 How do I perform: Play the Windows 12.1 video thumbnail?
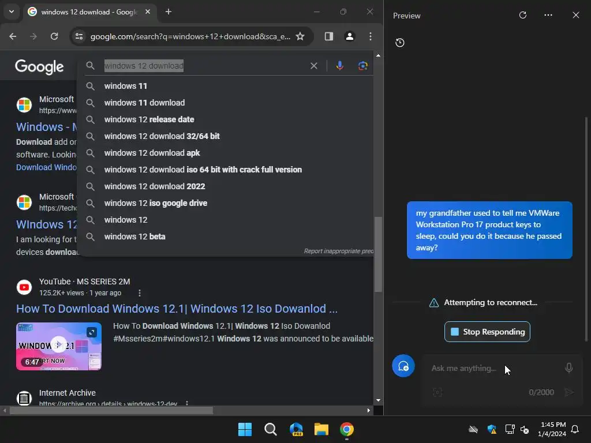click(59, 346)
